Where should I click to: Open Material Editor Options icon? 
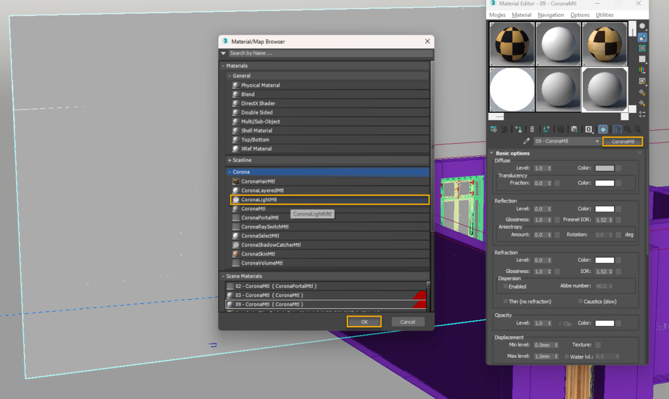pyautogui.click(x=642, y=92)
